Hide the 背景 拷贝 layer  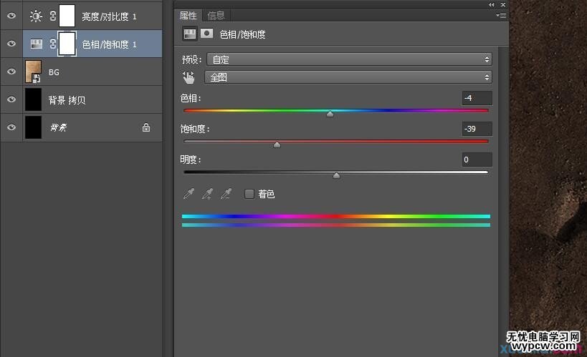pyautogui.click(x=11, y=99)
